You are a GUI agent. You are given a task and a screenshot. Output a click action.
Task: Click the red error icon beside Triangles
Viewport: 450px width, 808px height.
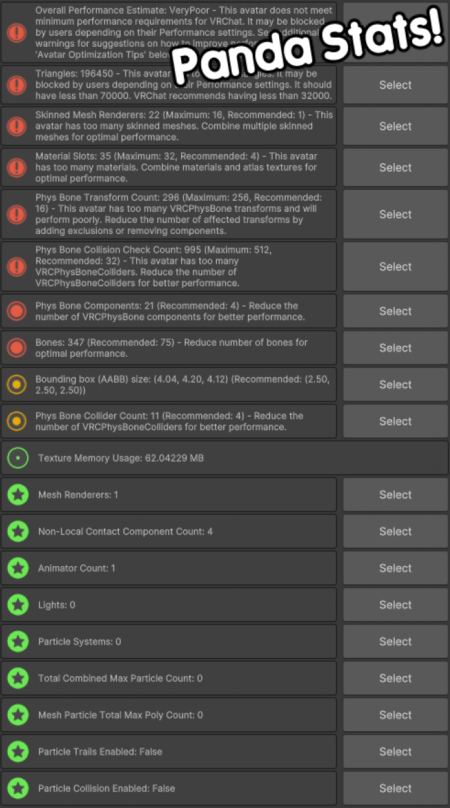click(17, 85)
